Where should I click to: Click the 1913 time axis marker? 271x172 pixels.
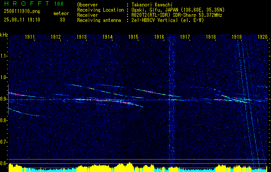click(81, 37)
